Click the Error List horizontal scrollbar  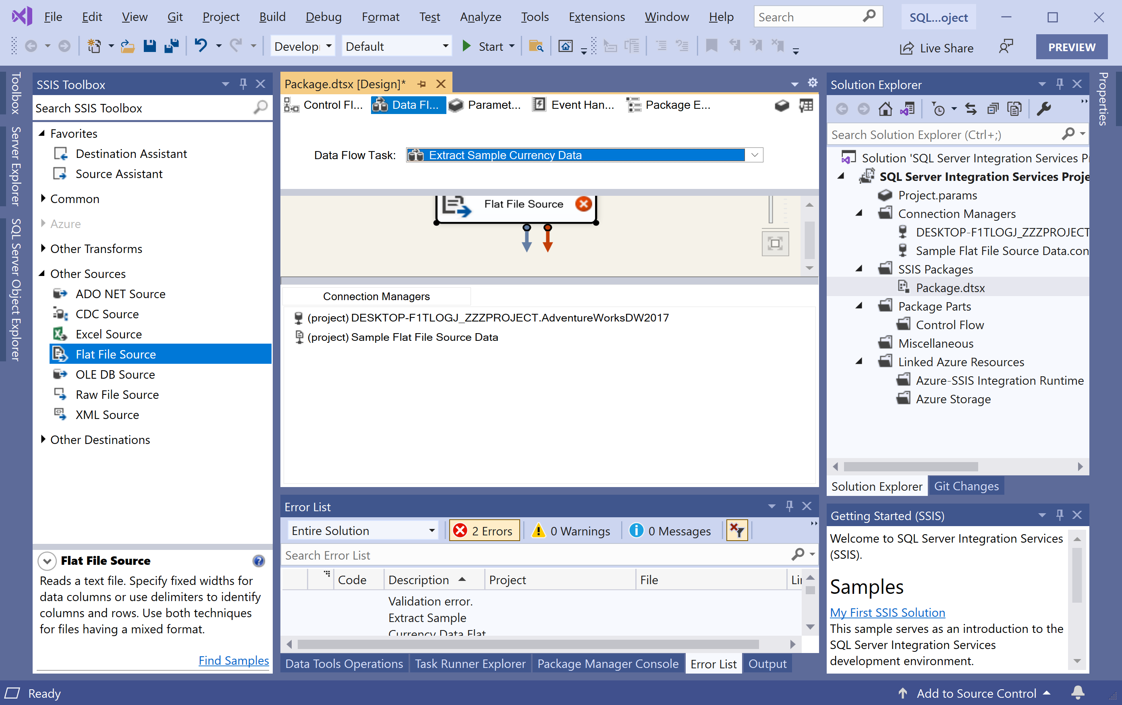click(x=527, y=644)
